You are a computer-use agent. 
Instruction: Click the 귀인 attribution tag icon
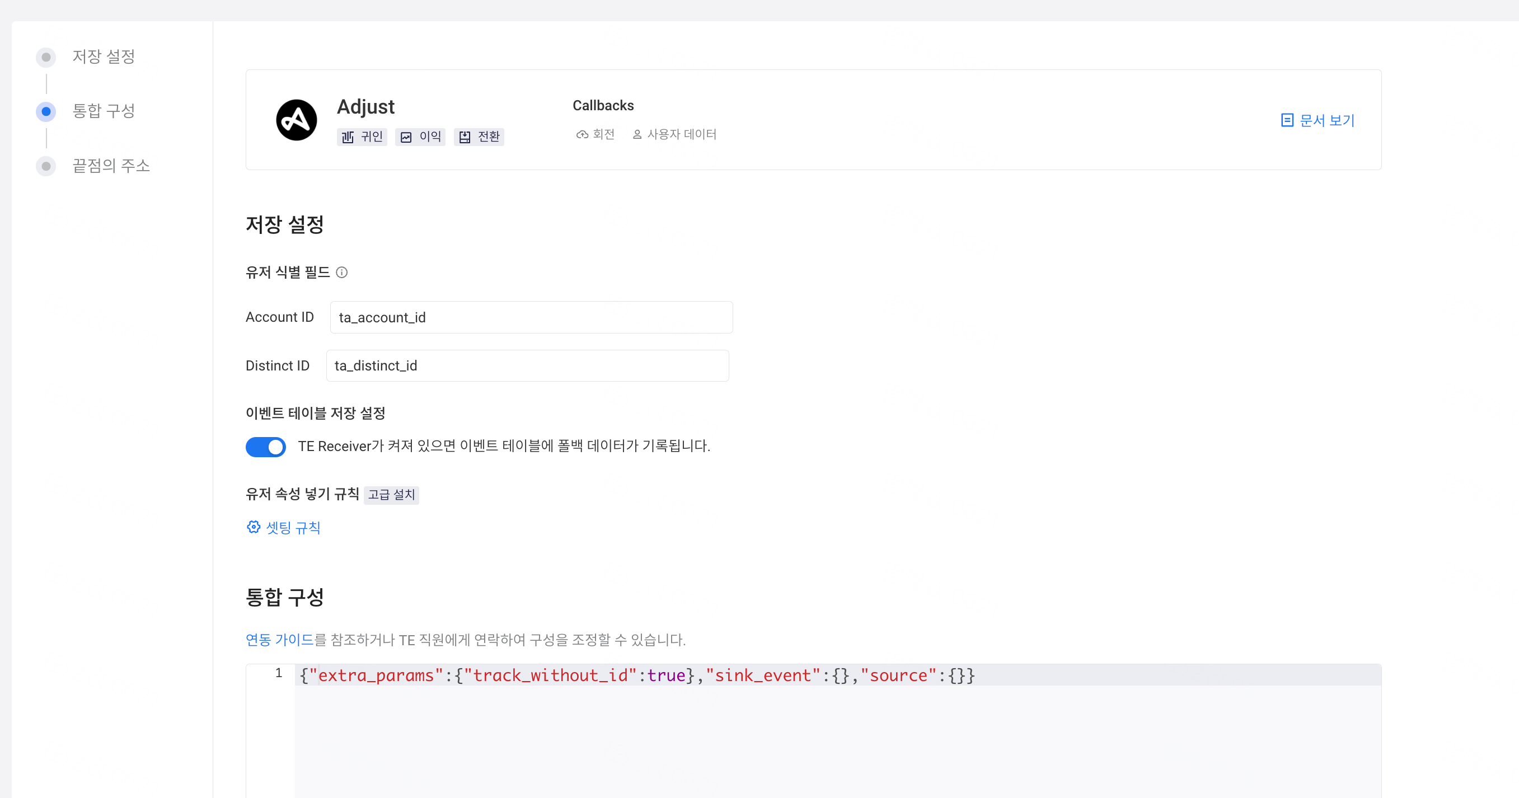(348, 138)
